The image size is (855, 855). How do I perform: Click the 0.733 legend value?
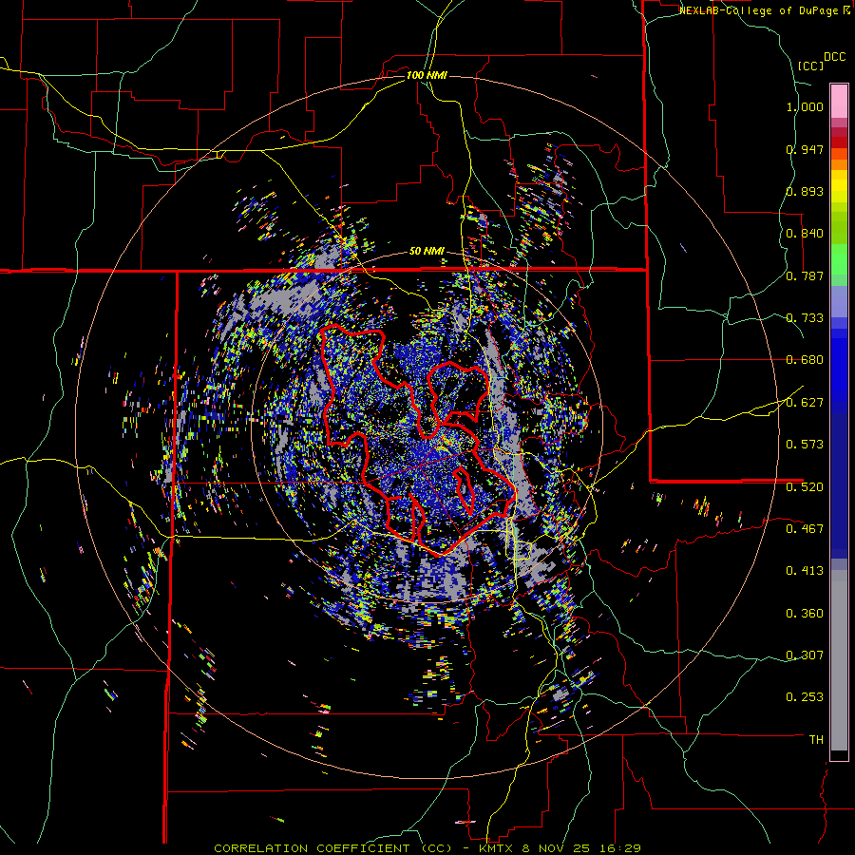805,318
